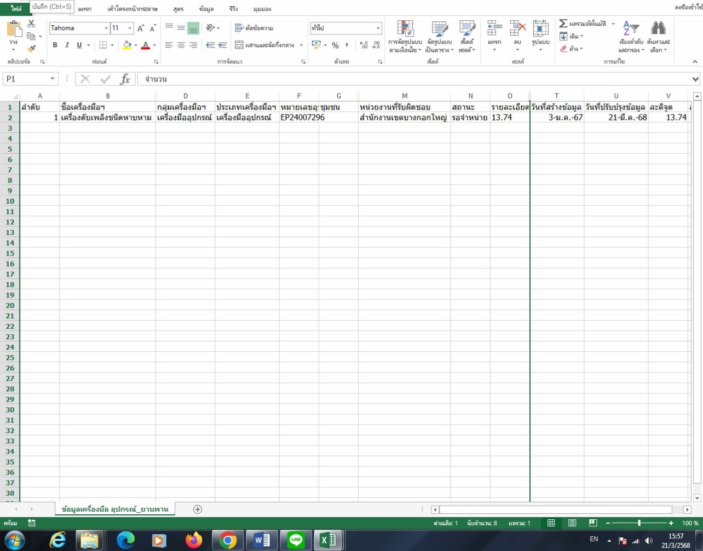This screenshot has width=703, height=551.
Task: Open the File (ไฟล์) tab
Action: coord(16,9)
